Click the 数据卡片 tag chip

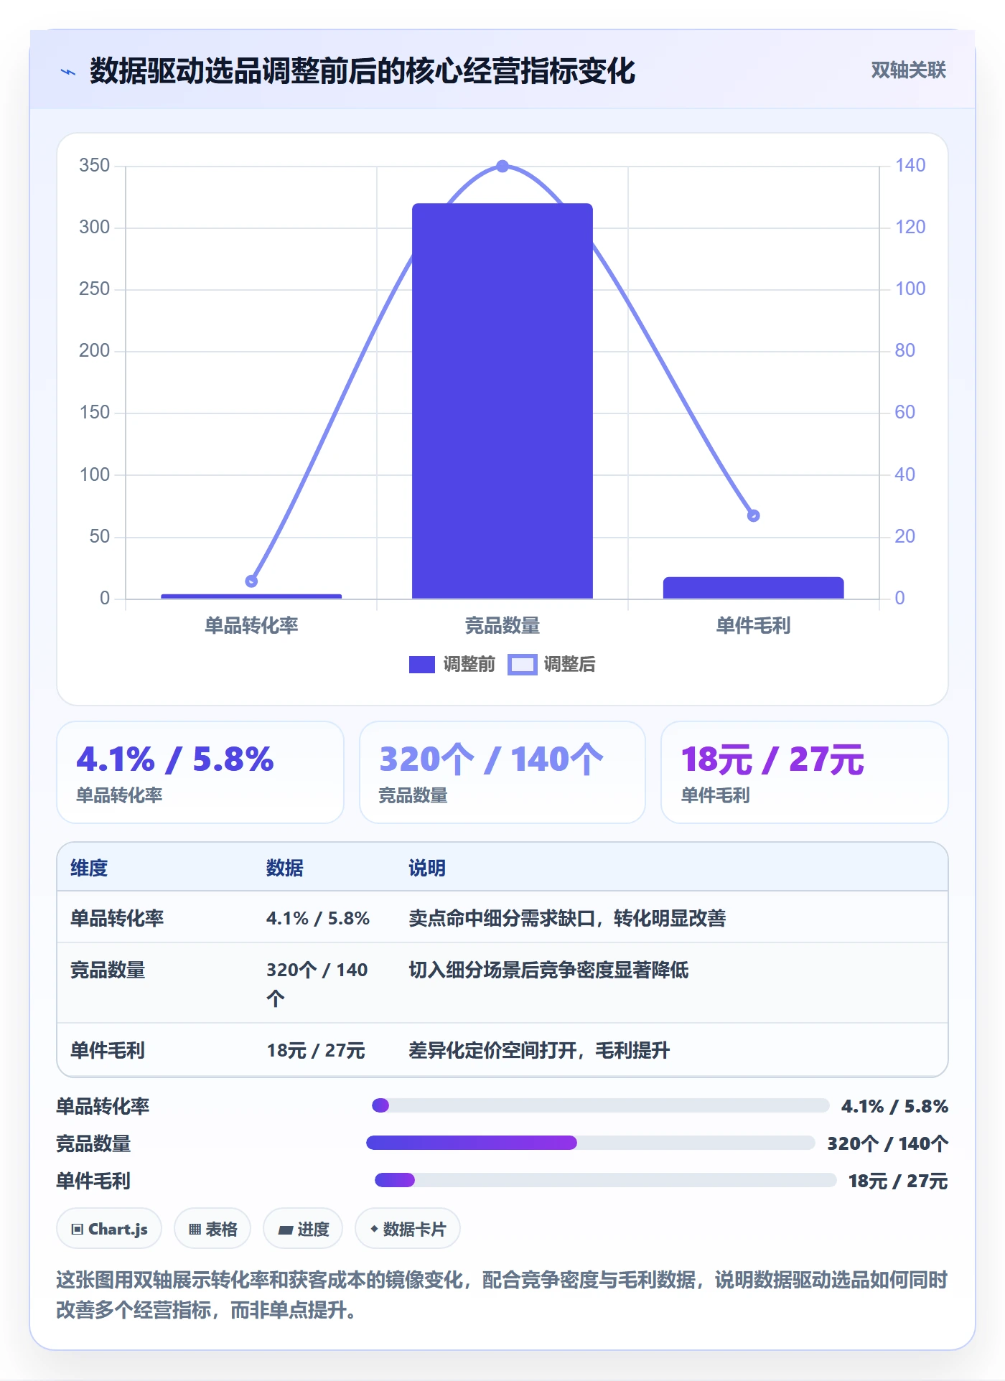click(x=408, y=1229)
